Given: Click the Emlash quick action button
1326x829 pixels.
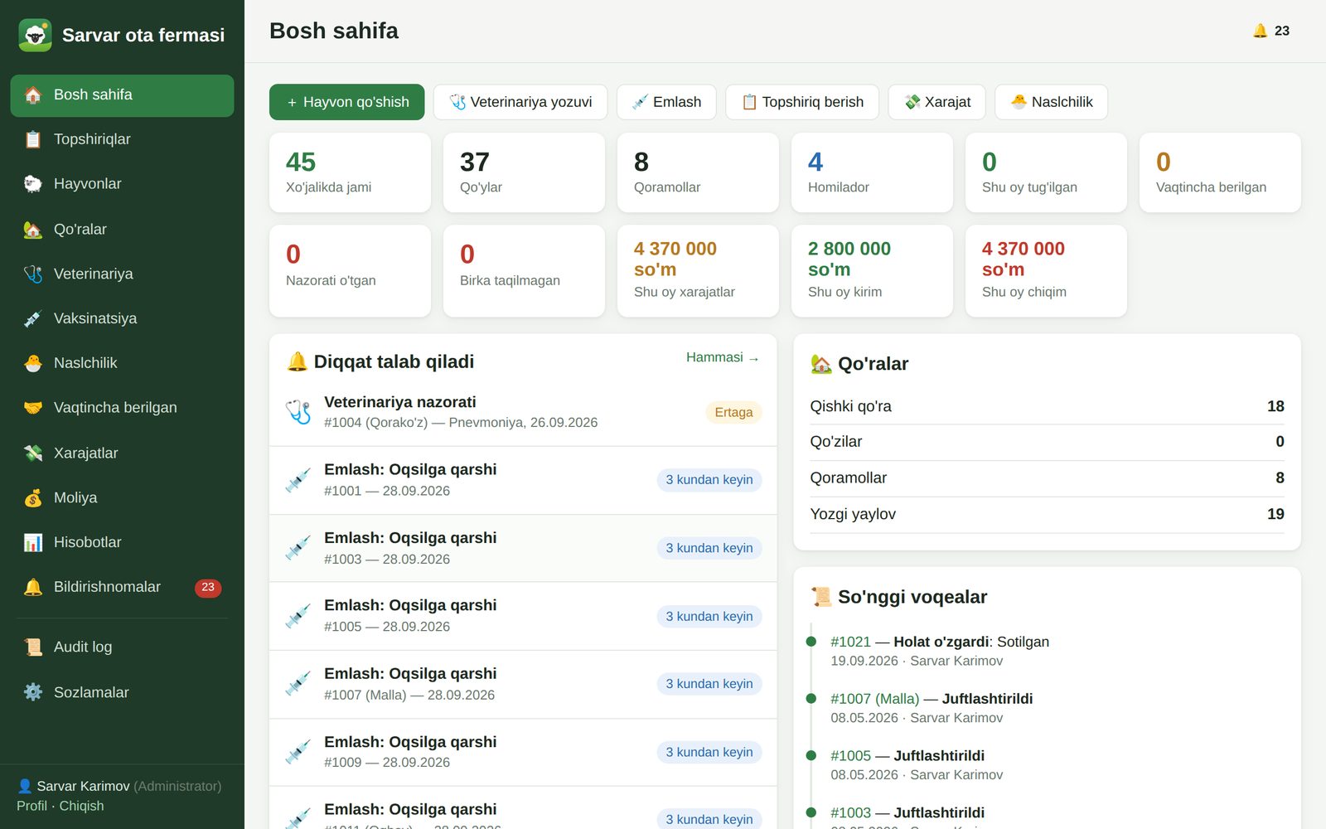Looking at the screenshot, I should coord(666,102).
